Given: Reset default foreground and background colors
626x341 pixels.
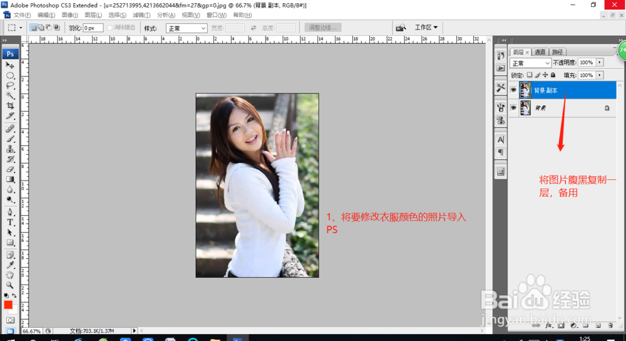Looking at the screenshot, I should [6, 295].
